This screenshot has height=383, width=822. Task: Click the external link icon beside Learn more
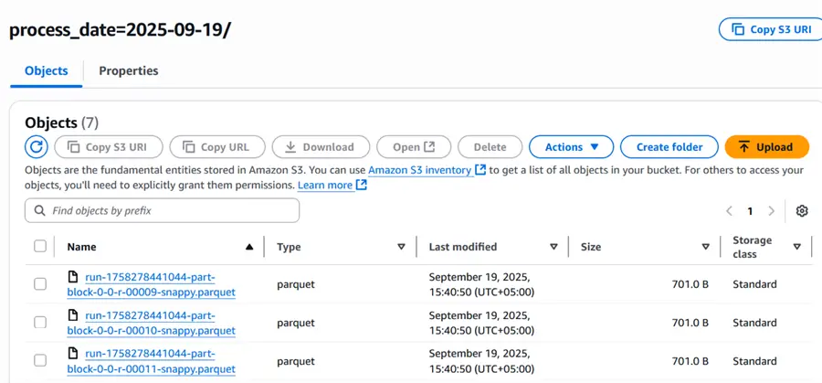(x=361, y=186)
